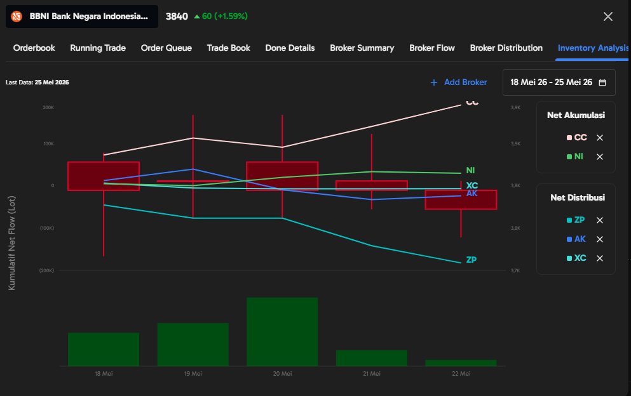Select the Trade Book tab
The width and height of the screenshot is (631, 396).
229,48
